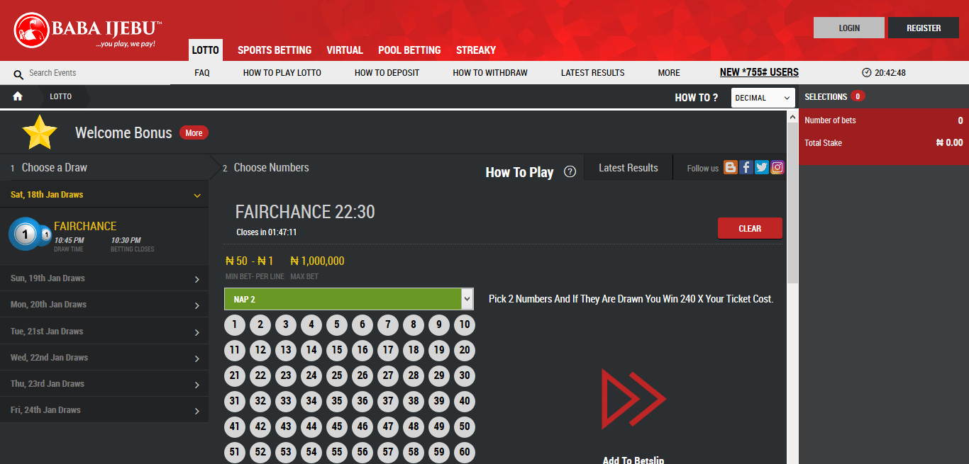Open the STREAKY tab
969x464 pixels.
pos(476,50)
